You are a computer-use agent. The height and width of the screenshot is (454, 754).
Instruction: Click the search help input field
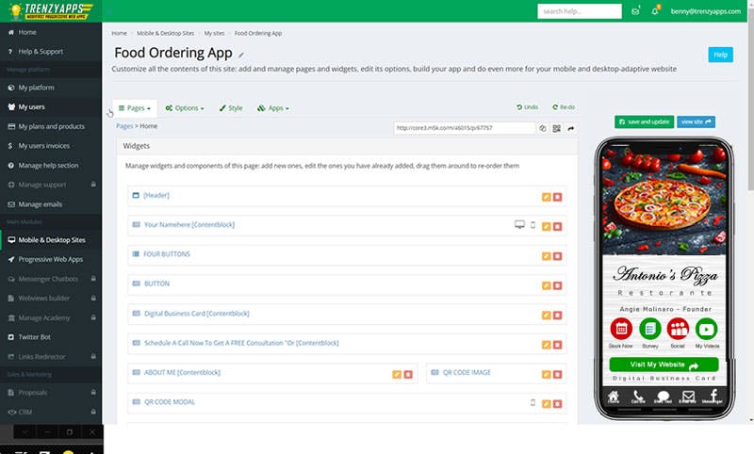[x=579, y=11]
